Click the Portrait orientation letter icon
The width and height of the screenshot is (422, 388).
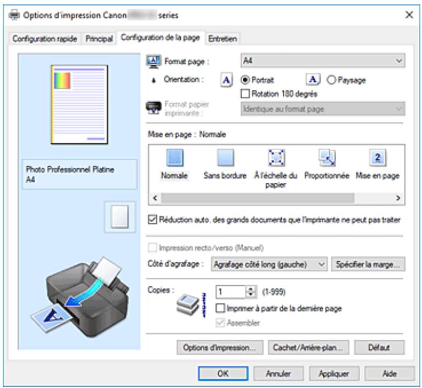coord(226,80)
